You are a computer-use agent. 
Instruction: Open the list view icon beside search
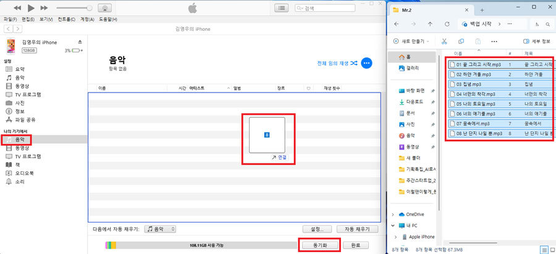coord(282,8)
